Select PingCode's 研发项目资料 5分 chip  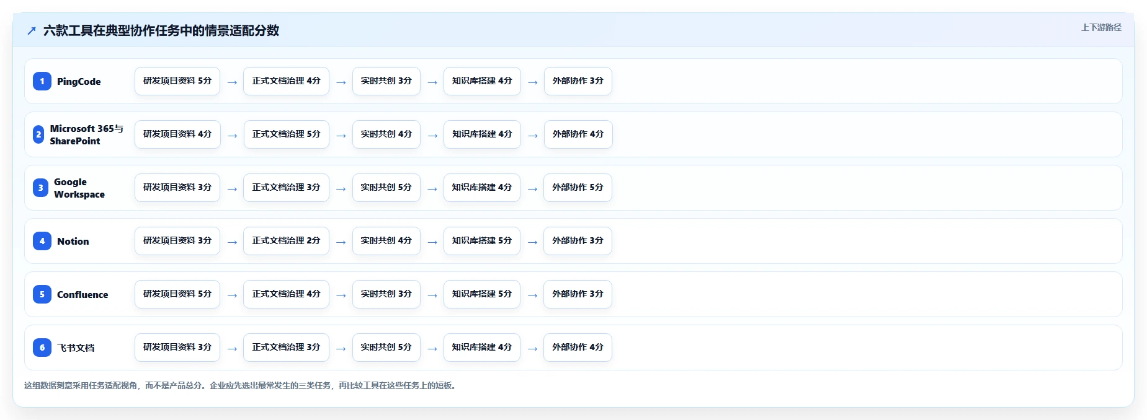coord(177,81)
